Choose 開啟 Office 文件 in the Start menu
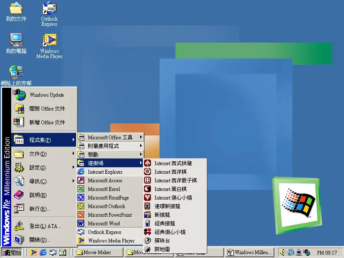Image resolution: width=344 pixels, height=258 pixels. coord(44,109)
